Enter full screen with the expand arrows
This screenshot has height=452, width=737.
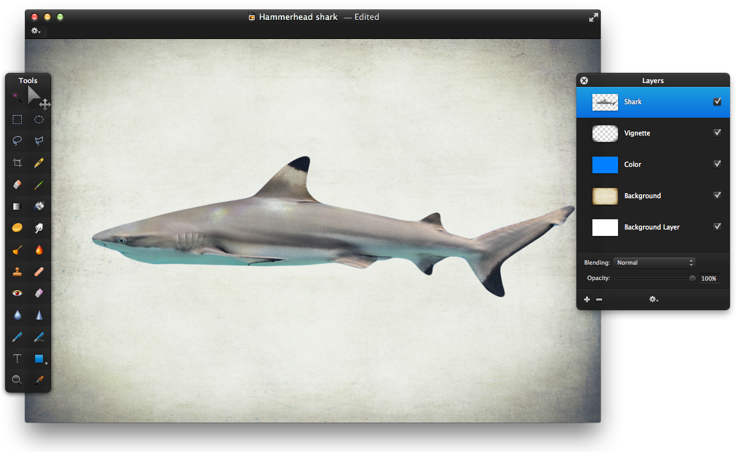point(594,17)
